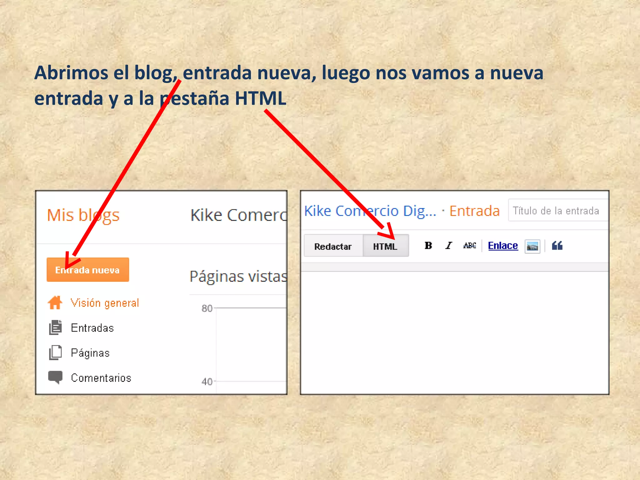
Task: Toggle italic formatting icon
Action: coord(449,246)
